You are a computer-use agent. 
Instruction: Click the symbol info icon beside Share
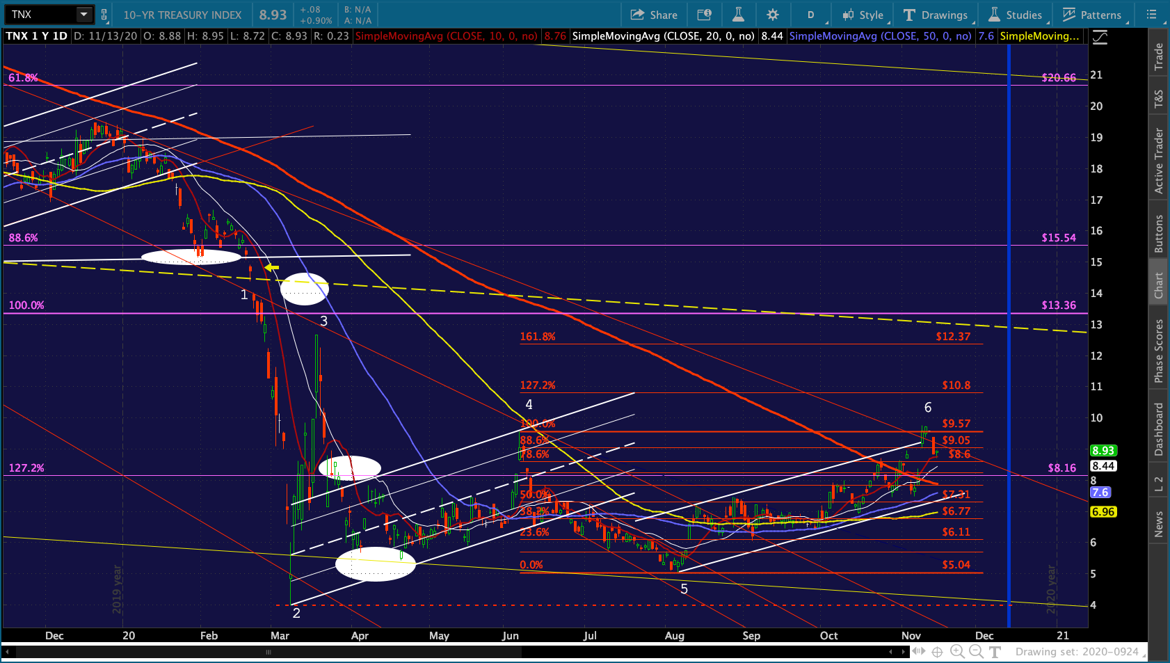[705, 15]
